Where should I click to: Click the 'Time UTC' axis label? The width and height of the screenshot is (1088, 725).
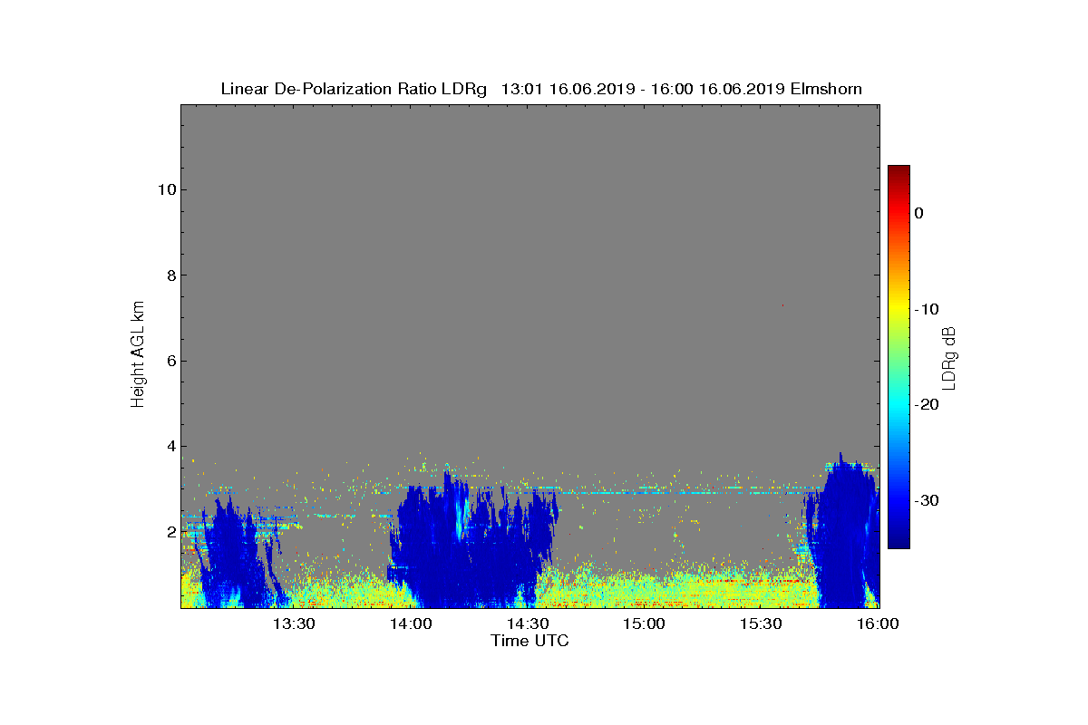530,641
